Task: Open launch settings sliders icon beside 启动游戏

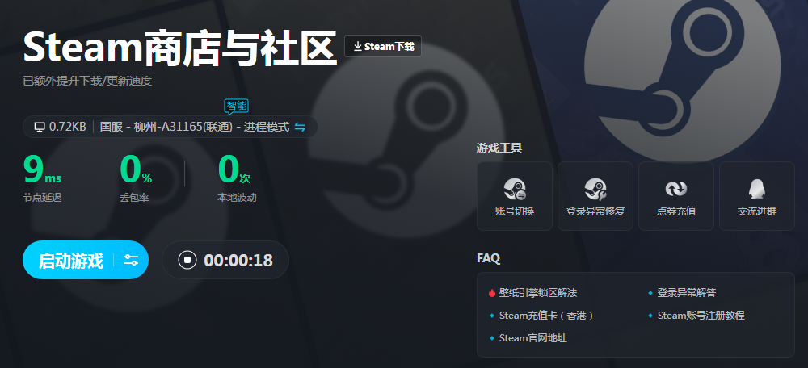Action: point(131,260)
